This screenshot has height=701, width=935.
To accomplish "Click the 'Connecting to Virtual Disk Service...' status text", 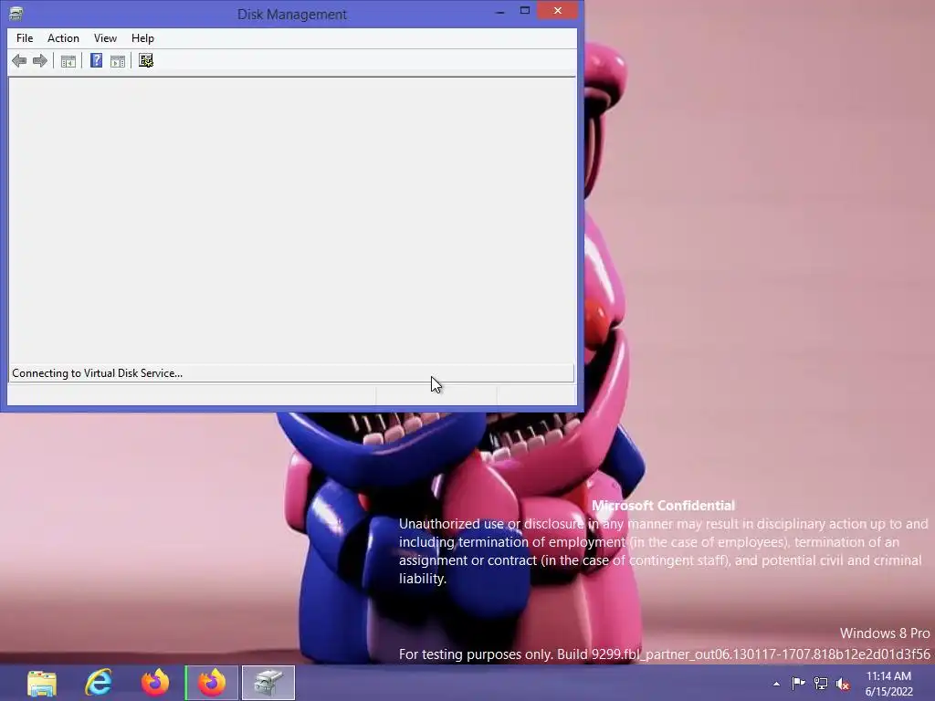I will coord(97,373).
